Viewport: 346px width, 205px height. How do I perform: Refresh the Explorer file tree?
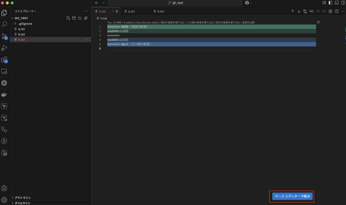[80, 18]
